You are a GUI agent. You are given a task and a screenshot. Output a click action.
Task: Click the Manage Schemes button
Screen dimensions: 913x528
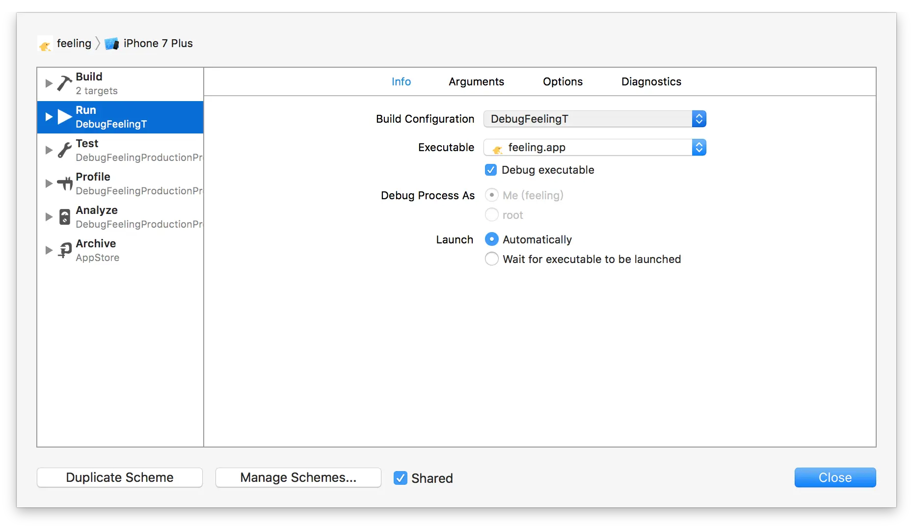click(298, 477)
